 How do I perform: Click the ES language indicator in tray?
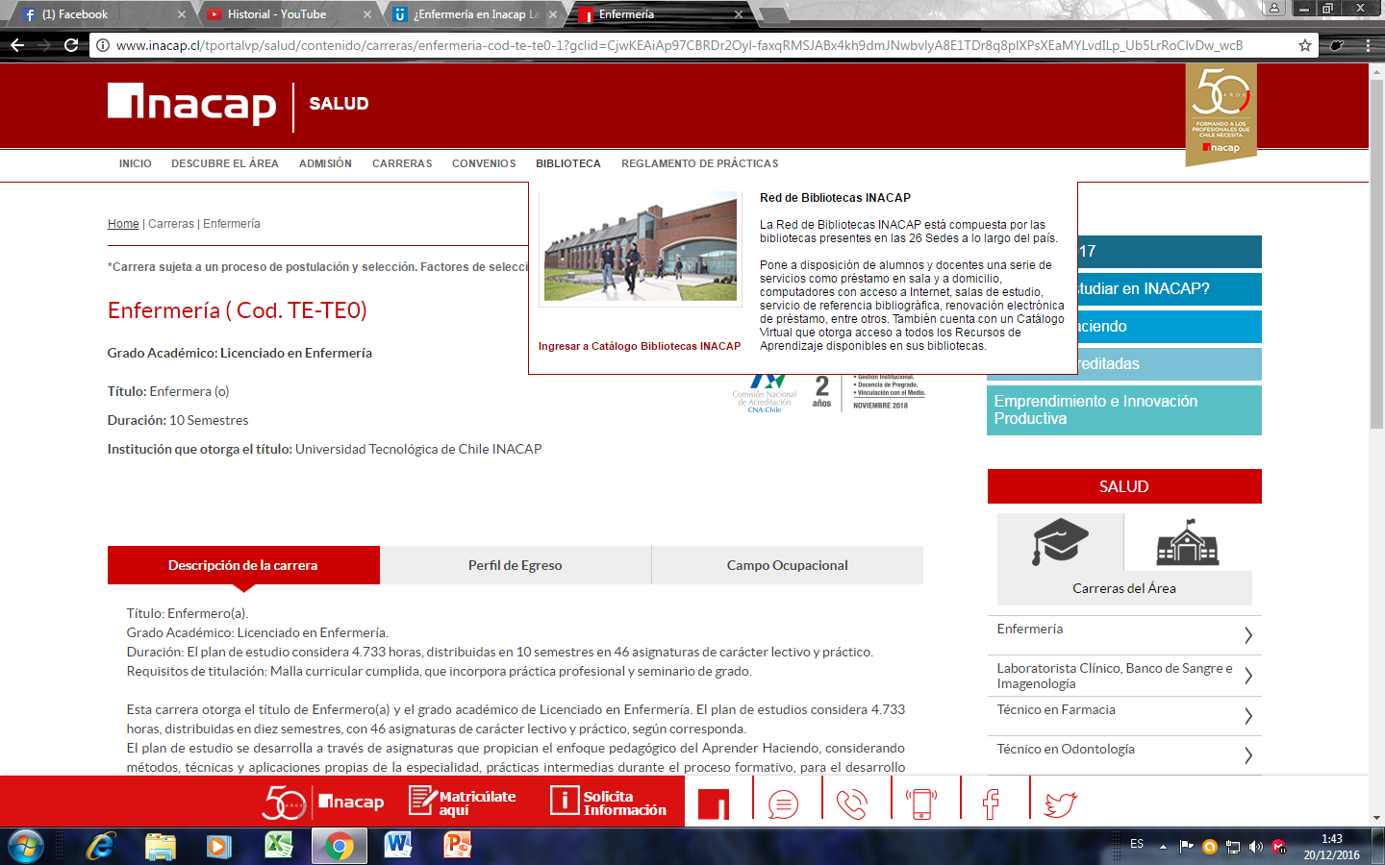[1137, 844]
